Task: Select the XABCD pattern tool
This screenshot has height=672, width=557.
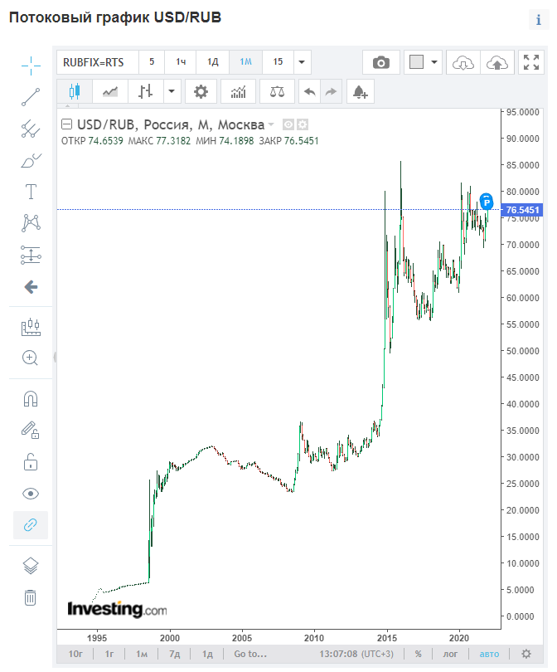Action: click(31, 223)
